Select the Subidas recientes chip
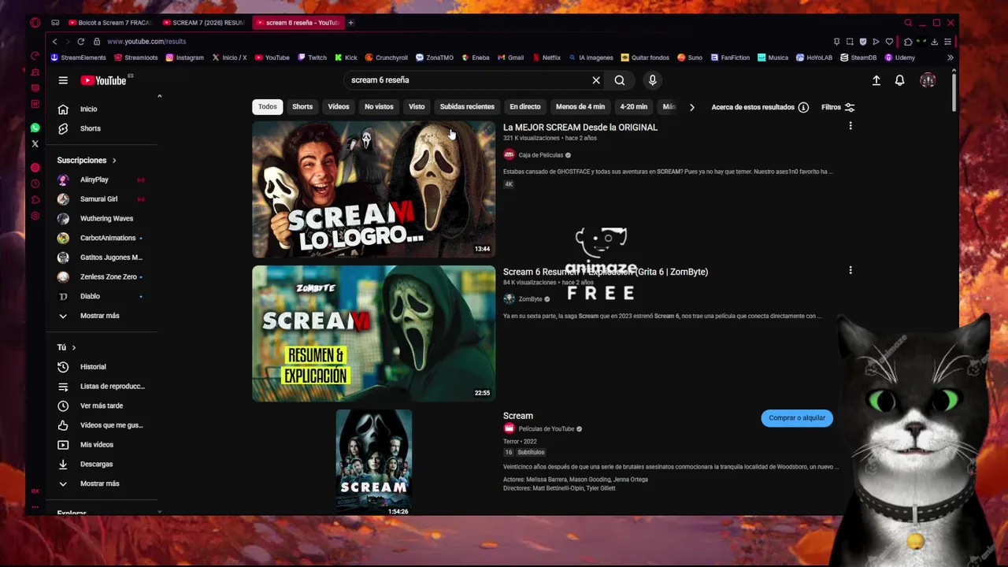1008x567 pixels. tap(467, 107)
